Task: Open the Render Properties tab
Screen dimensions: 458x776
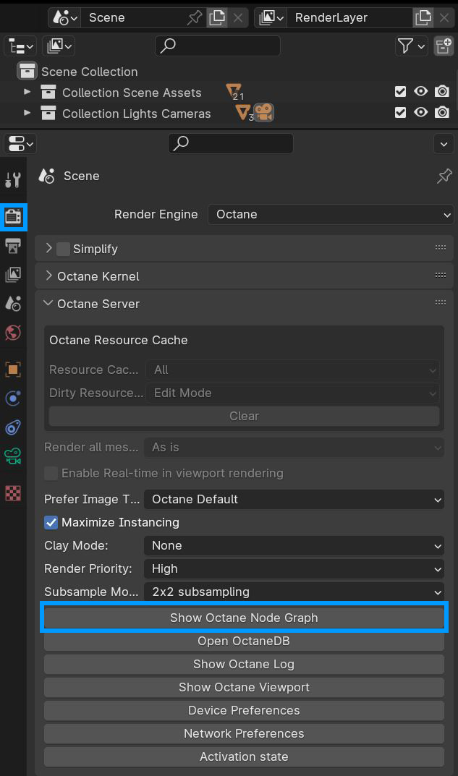Action: [x=12, y=217]
